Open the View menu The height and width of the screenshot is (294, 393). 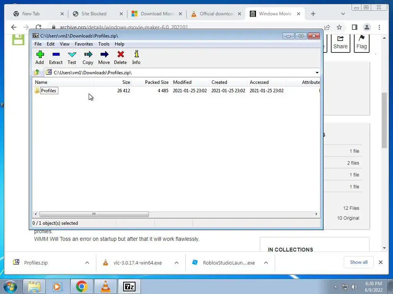64,44
